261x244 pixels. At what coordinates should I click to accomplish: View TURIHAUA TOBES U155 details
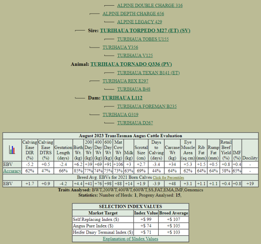[x=143, y=39]
